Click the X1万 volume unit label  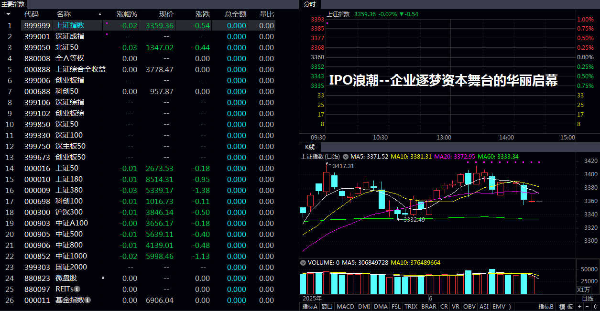coord(583,290)
